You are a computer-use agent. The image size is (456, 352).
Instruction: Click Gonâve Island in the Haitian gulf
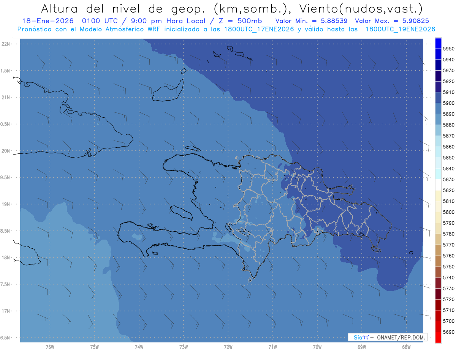click(x=182, y=213)
